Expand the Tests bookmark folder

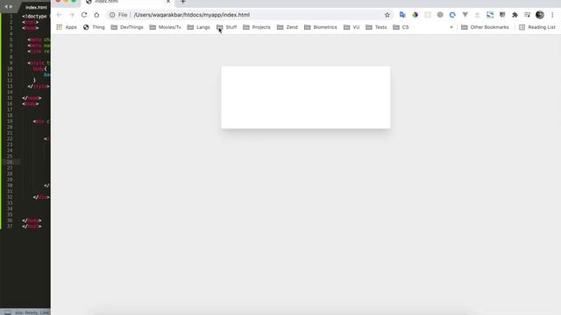(x=376, y=27)
